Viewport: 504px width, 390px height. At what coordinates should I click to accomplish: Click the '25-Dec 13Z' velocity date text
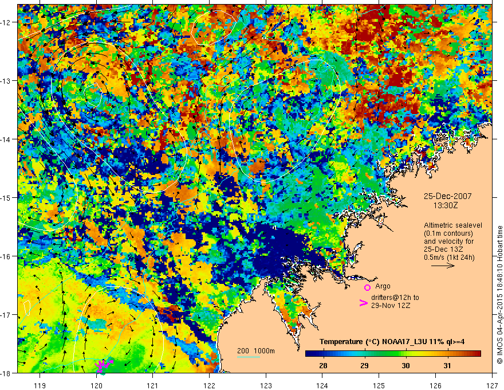coord(443,249)
